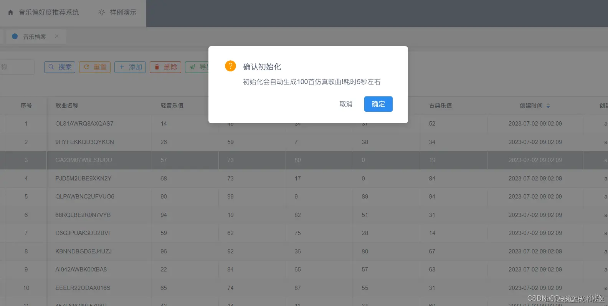This screenshot has width=608, height=306.
Task: Click the dialog message about 100首仿真歌曲
Action: [312, 82]
